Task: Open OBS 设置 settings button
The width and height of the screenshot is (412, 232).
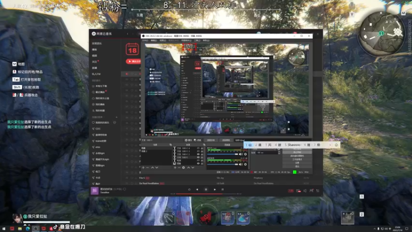Action: [x=297, y=163]
